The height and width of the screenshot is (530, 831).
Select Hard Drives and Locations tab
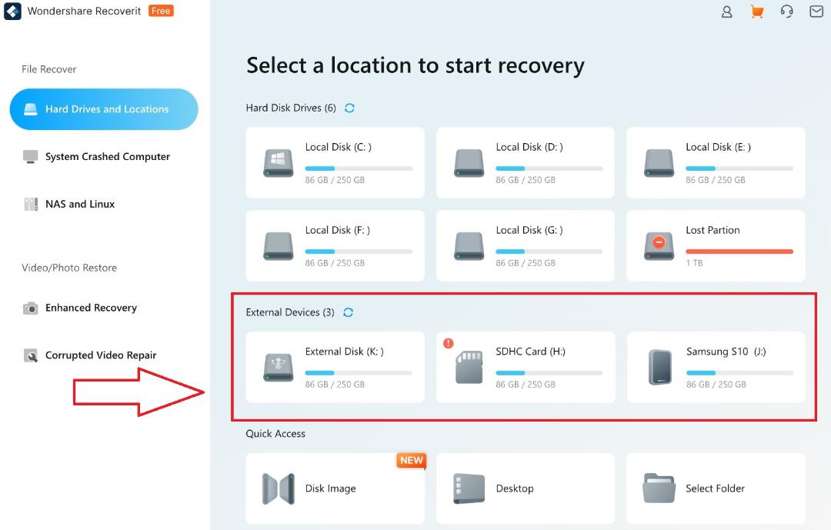coord(104,109)
